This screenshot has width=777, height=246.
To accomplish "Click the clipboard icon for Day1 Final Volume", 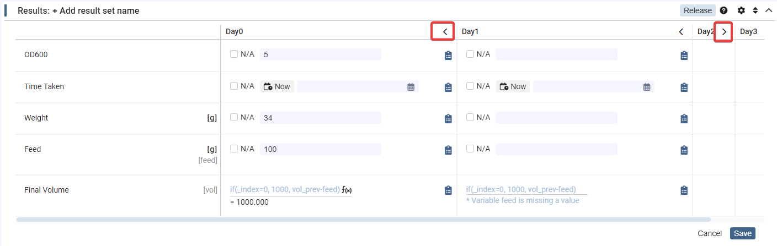I will [x=684, y=190].
